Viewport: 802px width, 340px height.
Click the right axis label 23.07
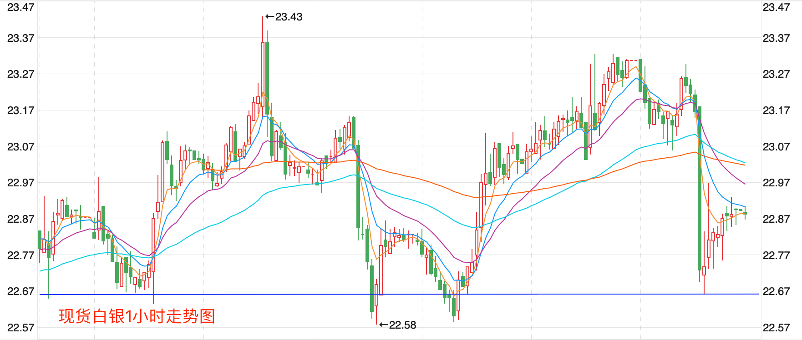[777, 147]
